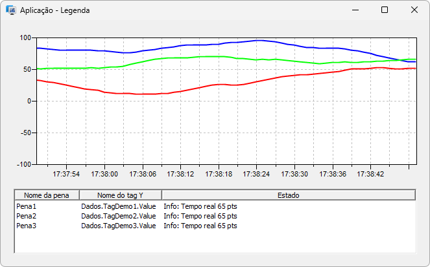Click the -100 value on the Y axis
The image size is (430, 267).
tap(23, 164)
